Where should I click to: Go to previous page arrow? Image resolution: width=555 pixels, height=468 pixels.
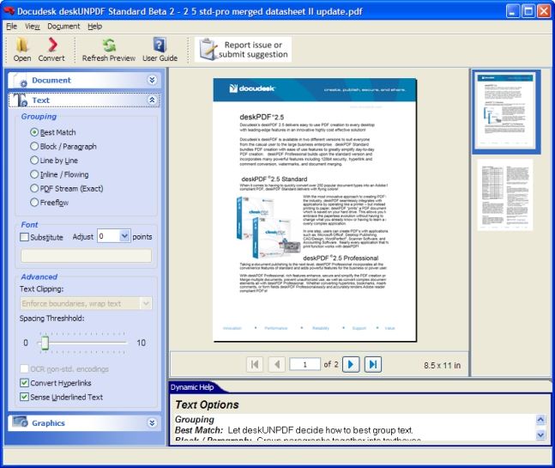277,364
